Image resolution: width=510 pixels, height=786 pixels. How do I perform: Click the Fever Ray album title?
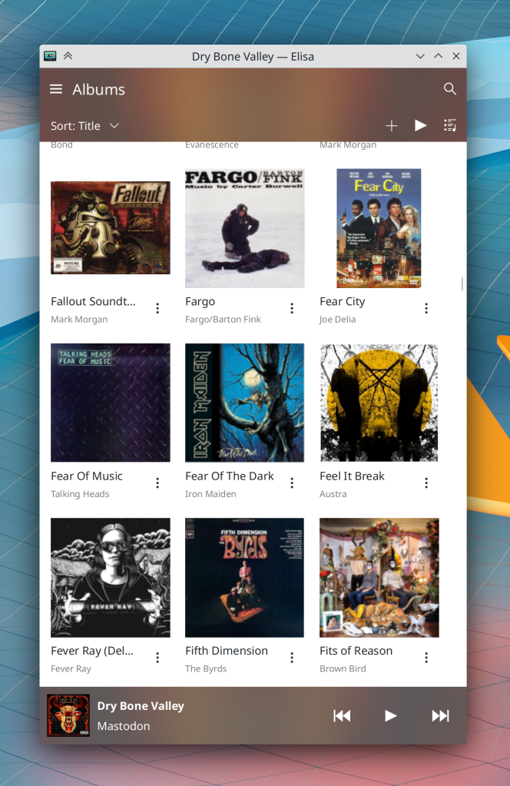click(x=92, y=651)
